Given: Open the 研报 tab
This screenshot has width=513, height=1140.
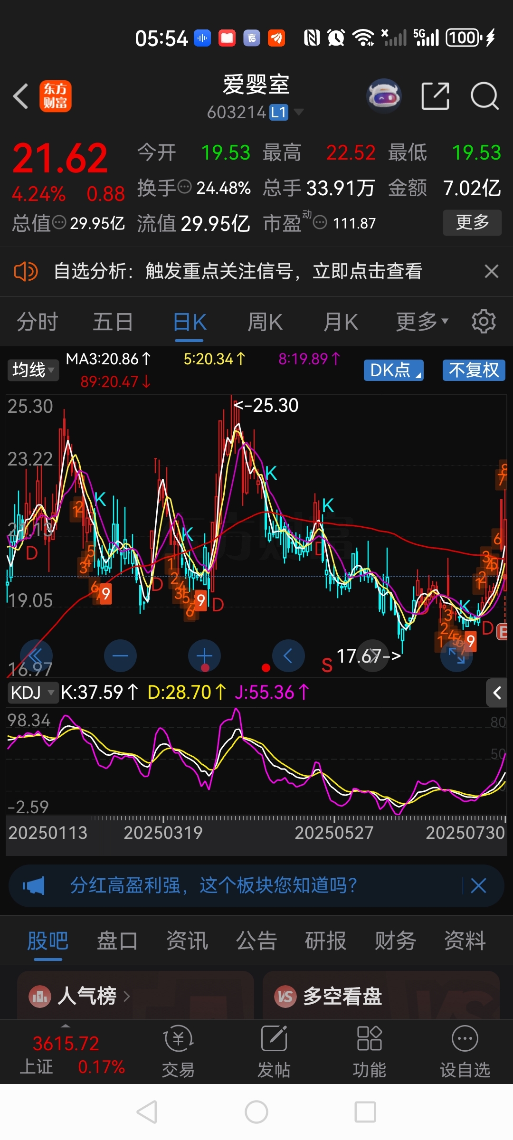Looking at the screenshot, I should pyautogui.click(x=326, y=940).
